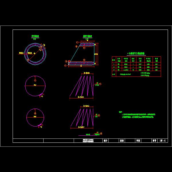
Task: Click the red quantity table header row
Action: [136, 59]
